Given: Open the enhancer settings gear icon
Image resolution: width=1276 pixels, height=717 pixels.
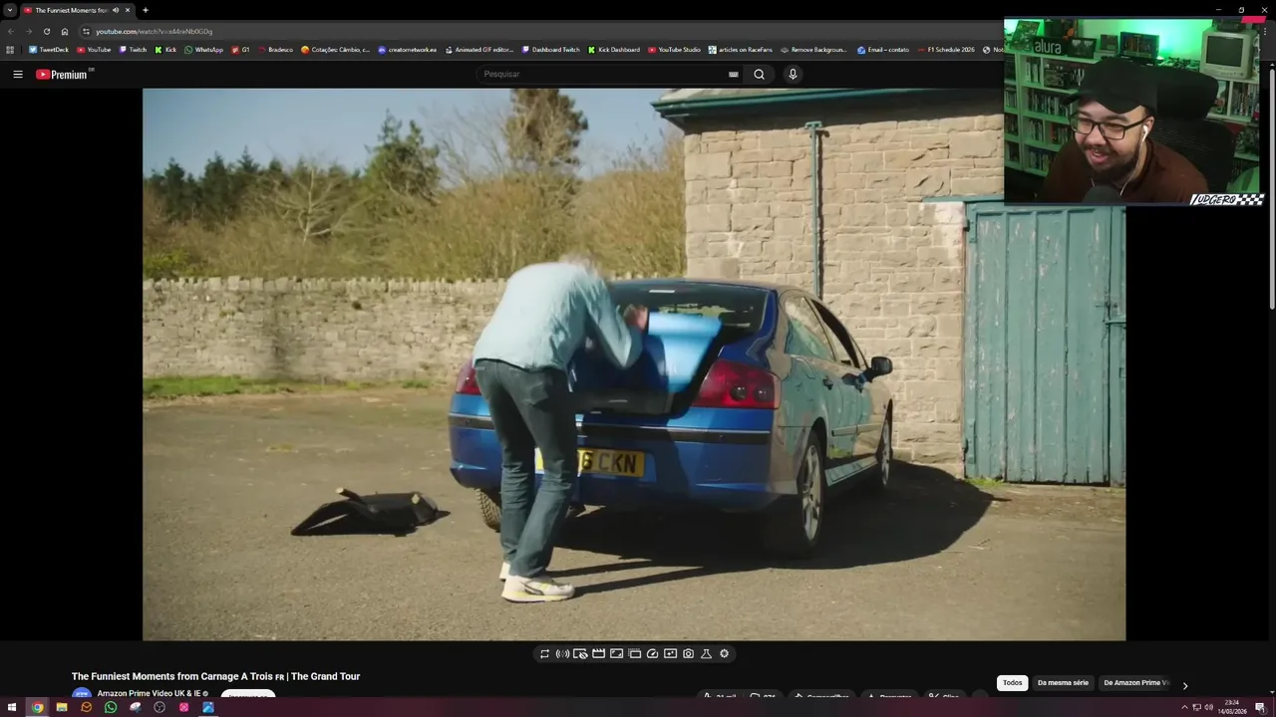Looking at the screenshot, I should coord(724,654).
